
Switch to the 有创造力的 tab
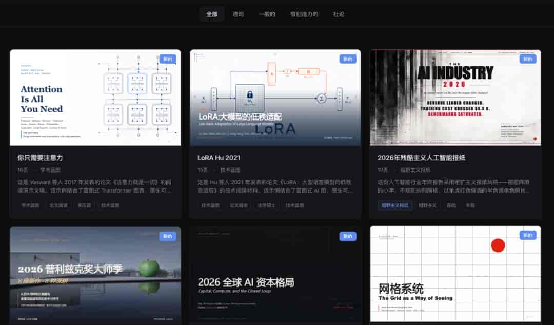click(x=304, y=14)
